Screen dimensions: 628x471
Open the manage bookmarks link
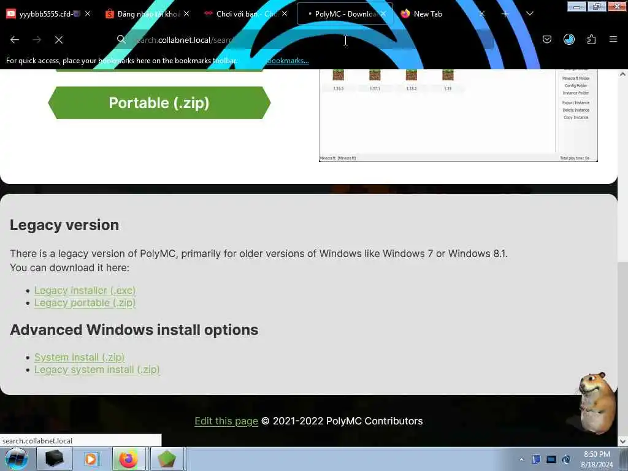(288, 61)
